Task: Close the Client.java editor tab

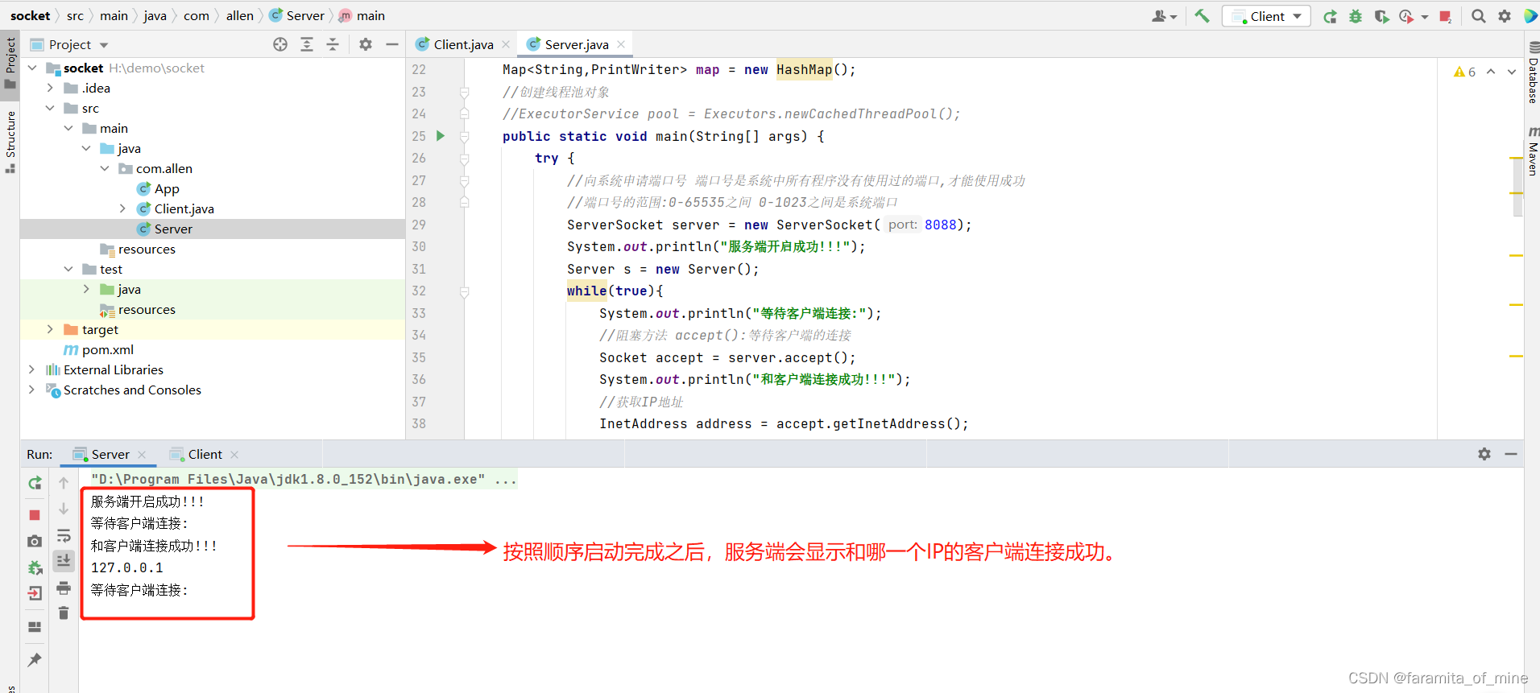Action: point(506,44)
